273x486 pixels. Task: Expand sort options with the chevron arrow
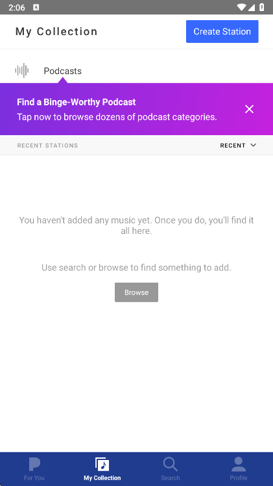(253, 145)
